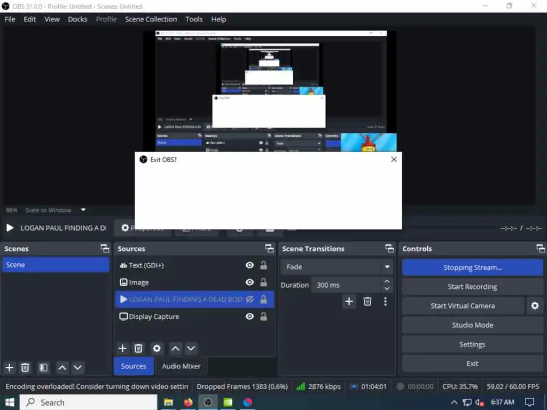
Task: Add a configurable scene transition
Action: pyautogui.click(x=349, y=301)
